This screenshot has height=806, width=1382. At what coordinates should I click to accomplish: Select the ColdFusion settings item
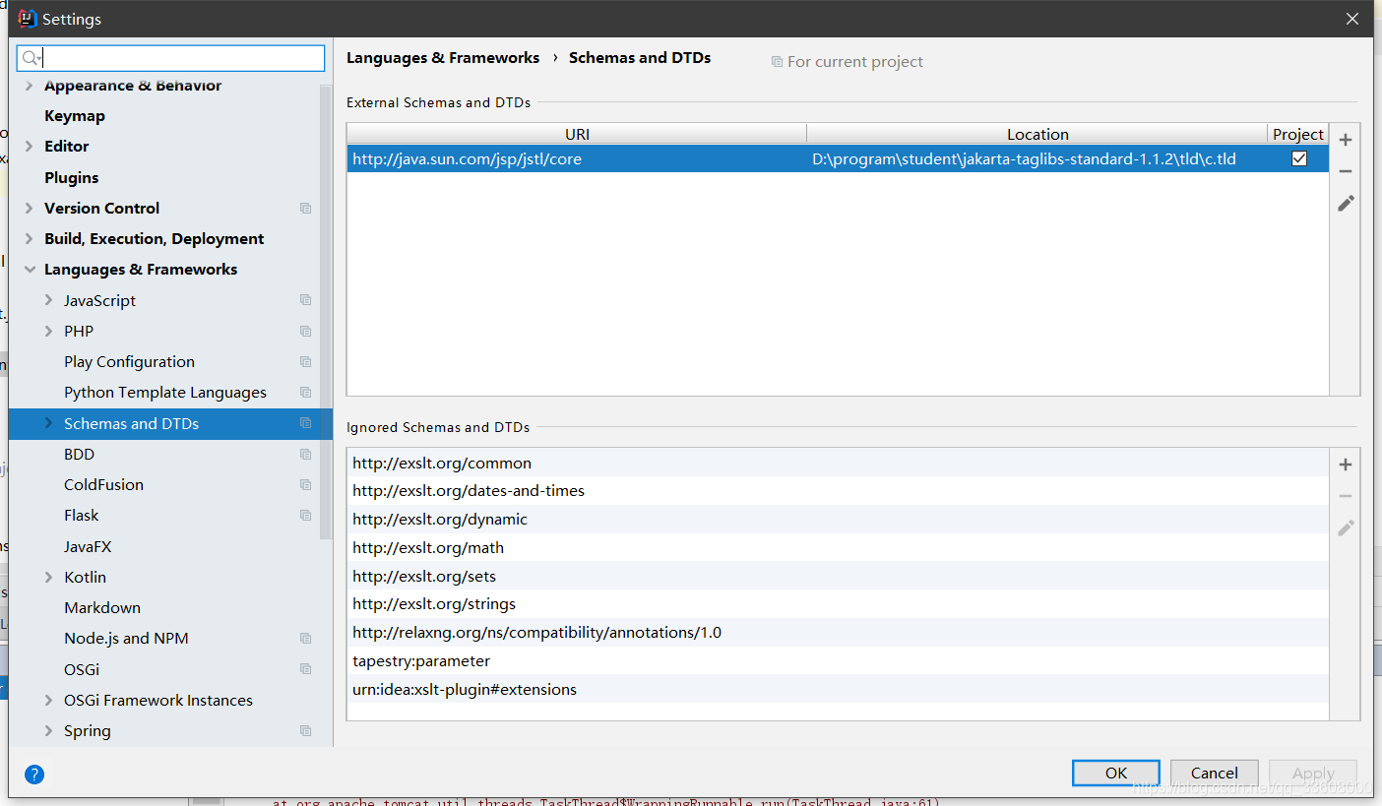pyautogui.click(x=103, y=484)
